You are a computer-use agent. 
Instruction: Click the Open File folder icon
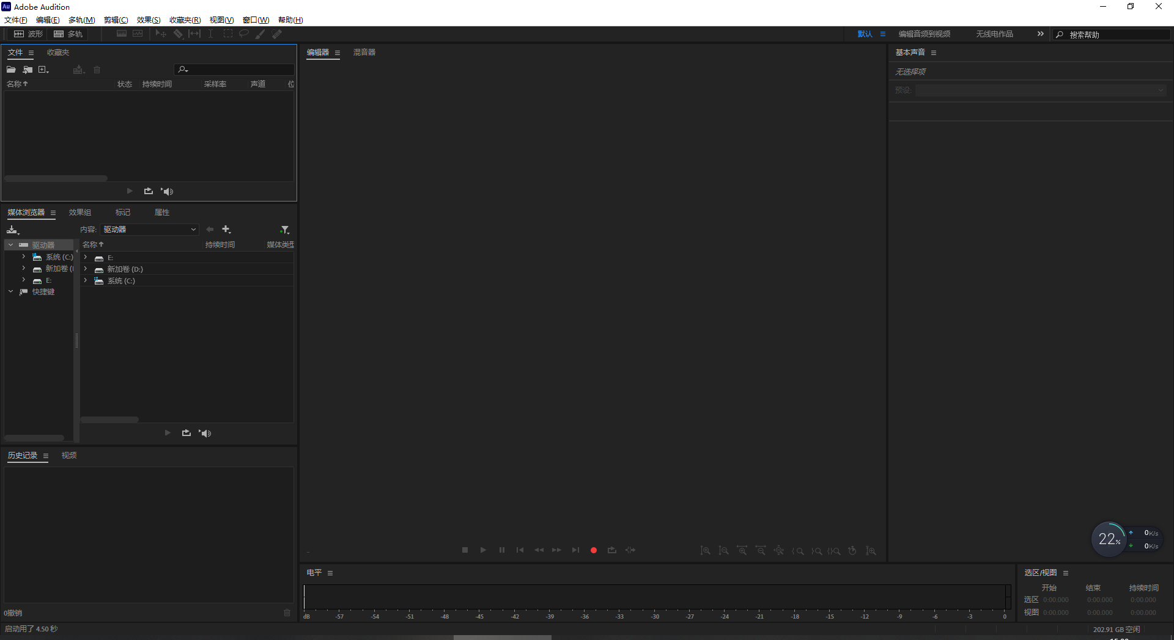click(x=11, y=70)
